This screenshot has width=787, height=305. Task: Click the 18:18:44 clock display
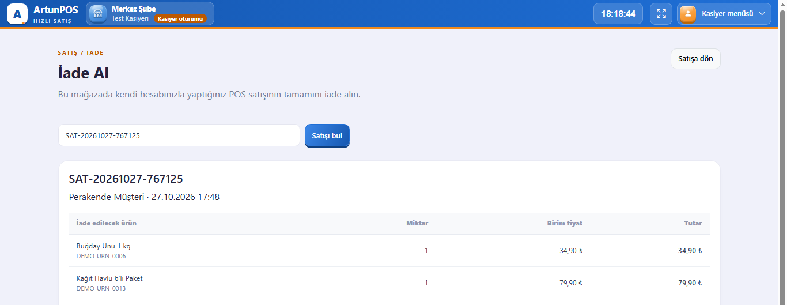[x=618, y=14]
